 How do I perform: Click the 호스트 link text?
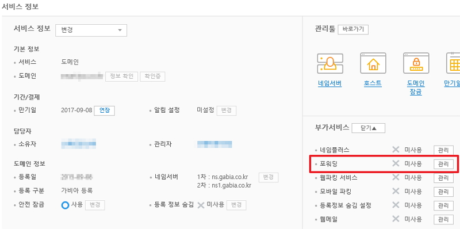(x=373, y=83)
